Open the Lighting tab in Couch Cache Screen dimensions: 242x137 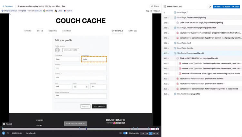click(67, 31)
